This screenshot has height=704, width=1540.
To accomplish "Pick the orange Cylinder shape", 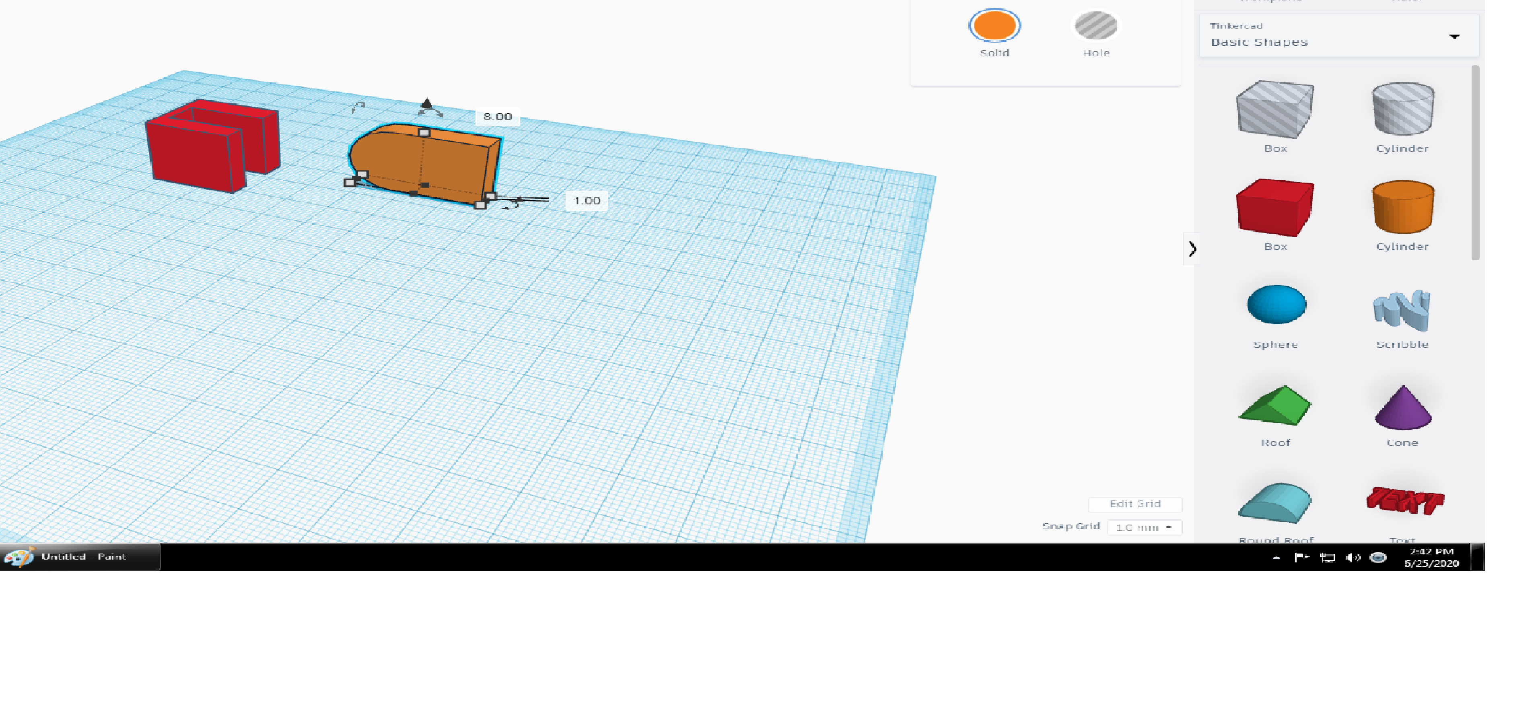I will [x=1402, y=207].
